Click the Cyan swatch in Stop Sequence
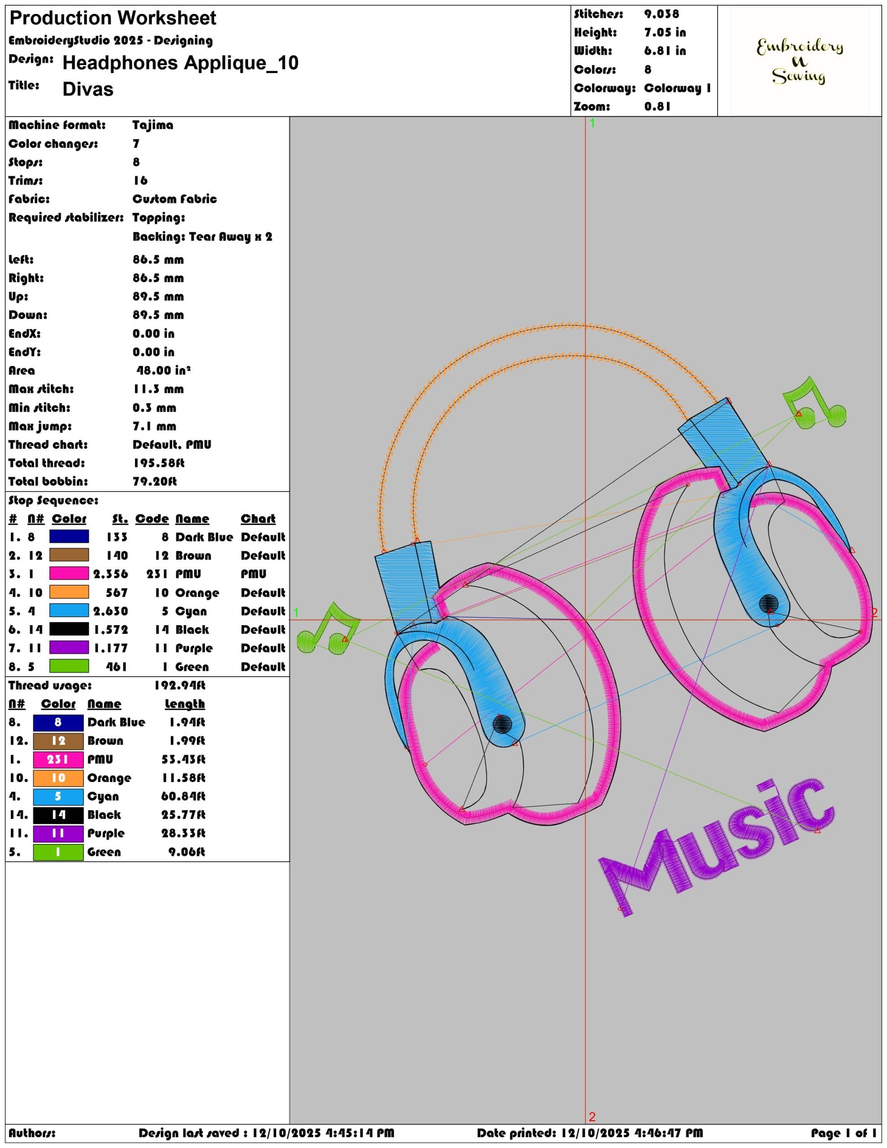The width and height of the screenshot is (887, 1148). pyautogui.click(x=69, y=611)
